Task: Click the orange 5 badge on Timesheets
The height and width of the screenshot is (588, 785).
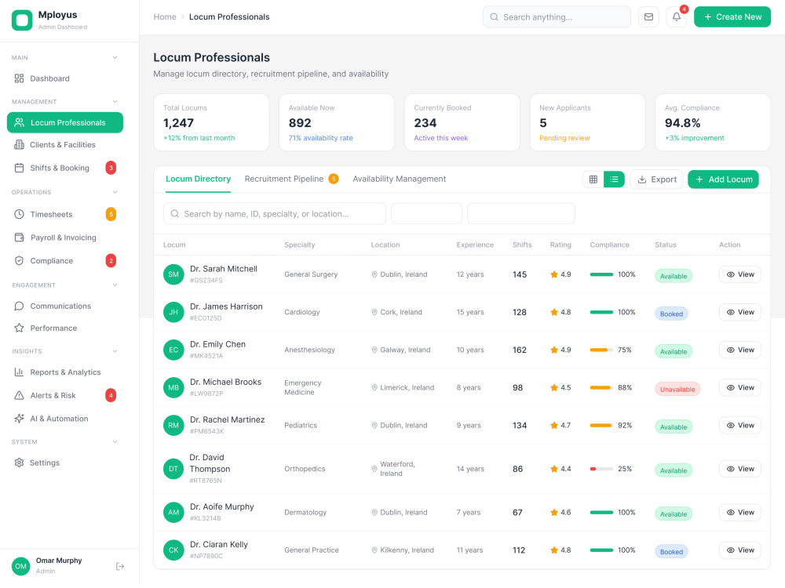Action: pos(111,215)
